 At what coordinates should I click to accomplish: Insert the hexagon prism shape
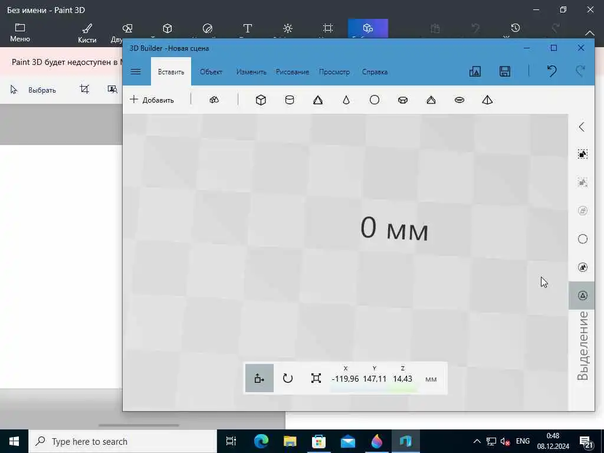click(402, 100)
